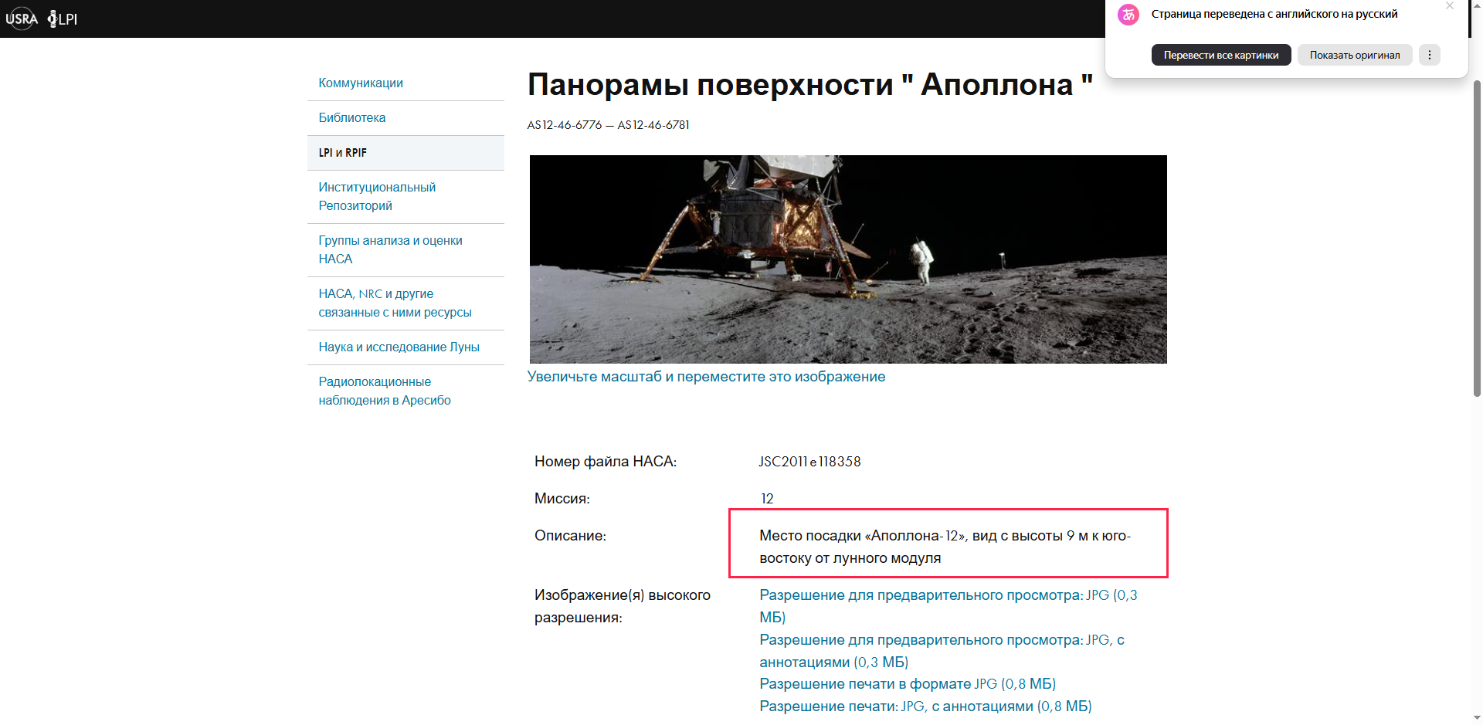This screenshot has width=1483, height=725.
Task: Close the translation popup
Action: click(x=1450, y=6)
